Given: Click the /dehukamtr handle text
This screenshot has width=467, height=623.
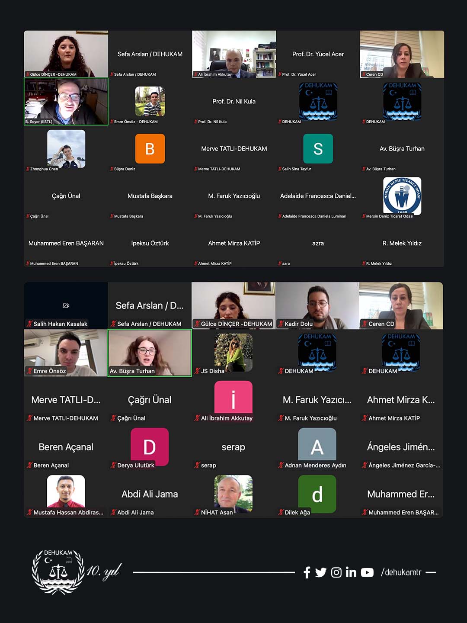Looking at the screenshot, I should pos(401,572).
